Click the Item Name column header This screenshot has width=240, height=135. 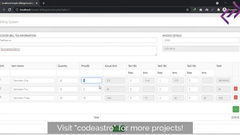pos(18,66)
